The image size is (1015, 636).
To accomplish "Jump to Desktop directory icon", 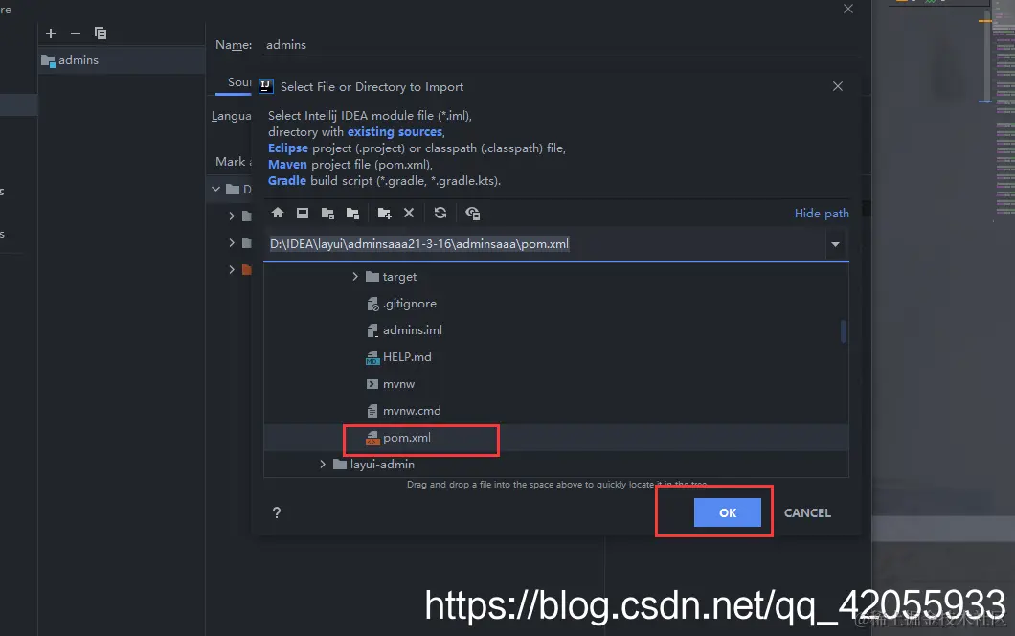I will click(x=303, y=213).
